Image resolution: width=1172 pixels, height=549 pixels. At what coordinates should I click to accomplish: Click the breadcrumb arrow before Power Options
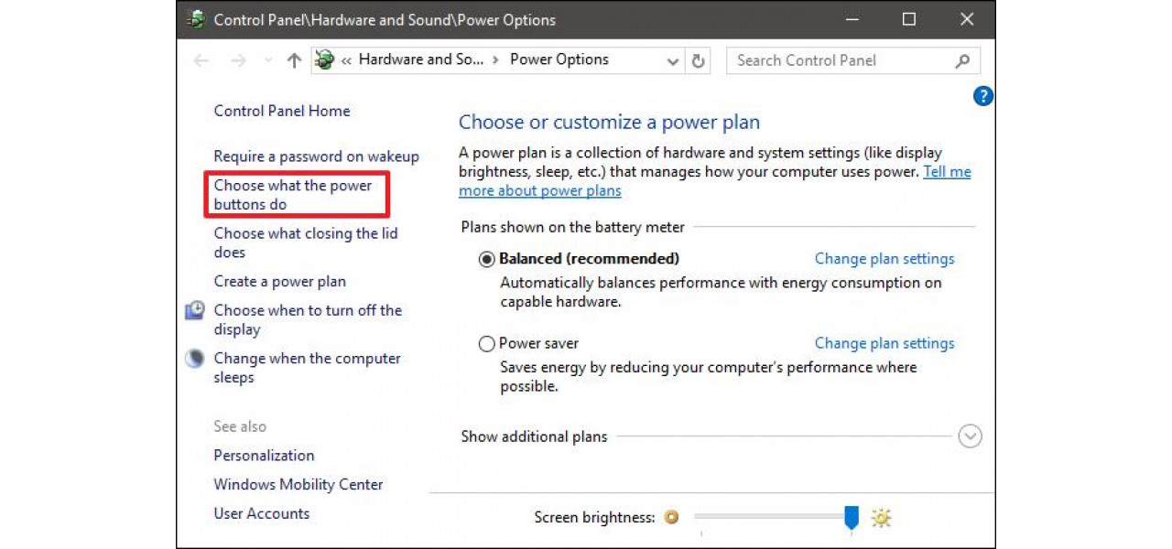[x=495, y=60]
